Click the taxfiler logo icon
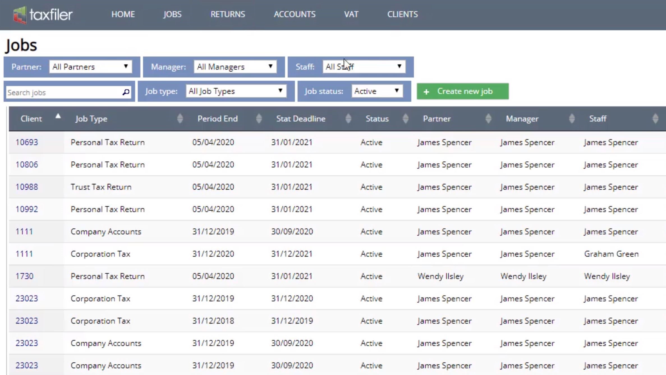This screenshot has width=666, height=375. (x=20, y=15)
